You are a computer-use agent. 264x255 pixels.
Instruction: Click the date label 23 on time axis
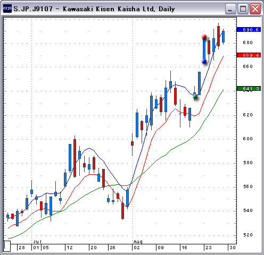click(209, 248)
